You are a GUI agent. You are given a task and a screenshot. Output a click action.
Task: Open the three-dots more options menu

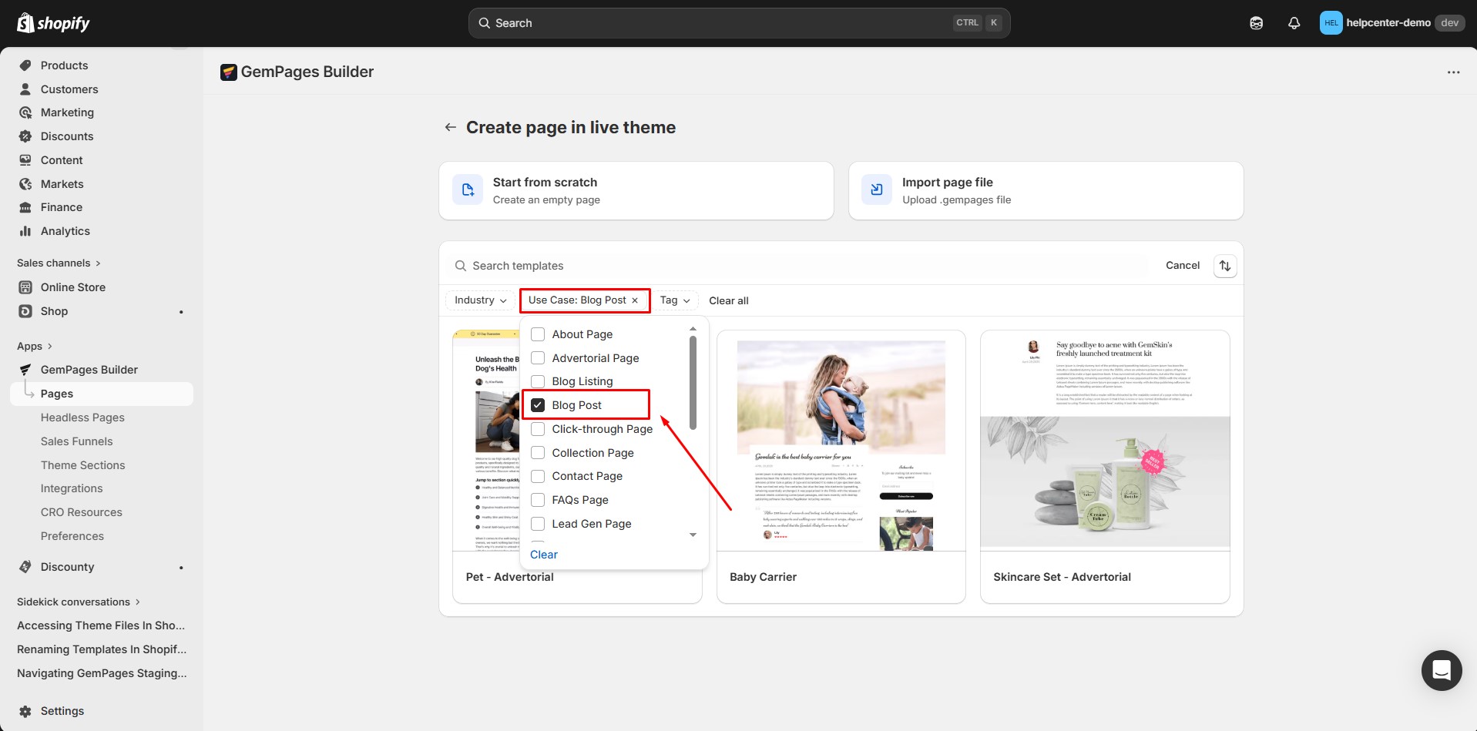point(1453,72)
